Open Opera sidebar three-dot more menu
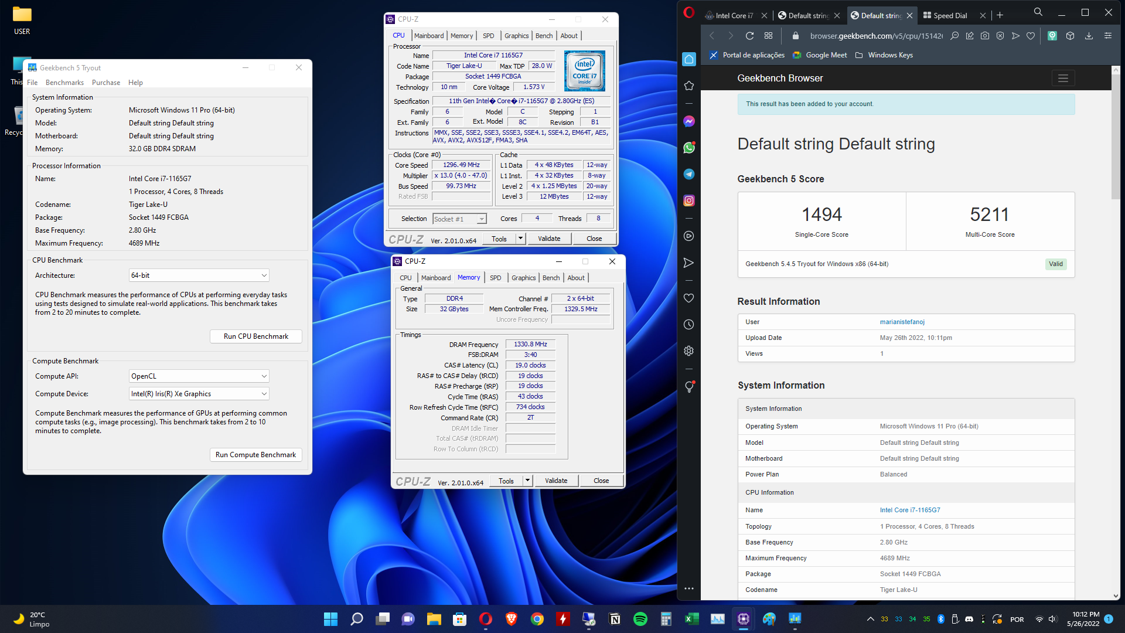Screen dimensions: 1125x633 689,588
